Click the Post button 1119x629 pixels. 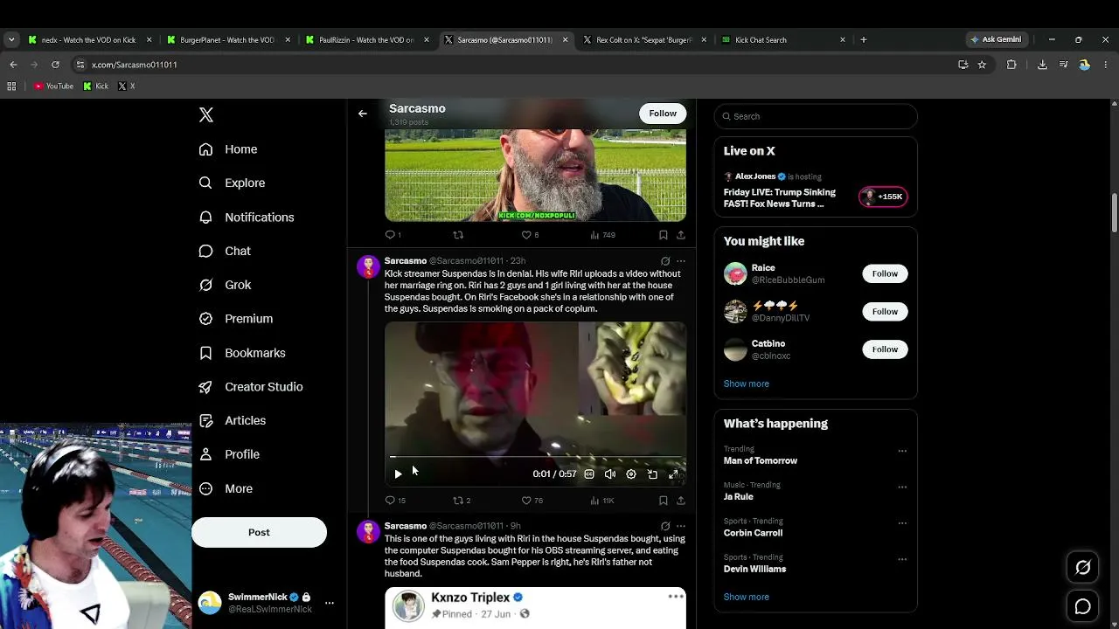pyautogui.click(x=259, y=532)
